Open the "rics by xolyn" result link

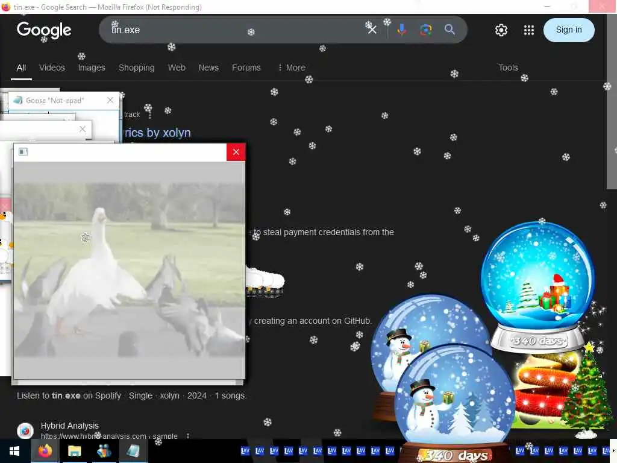tap(157, 133)
